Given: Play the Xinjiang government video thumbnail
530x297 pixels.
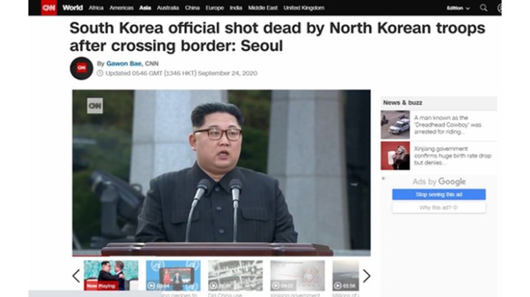Looking at the screenshot, I should (298, 275).
